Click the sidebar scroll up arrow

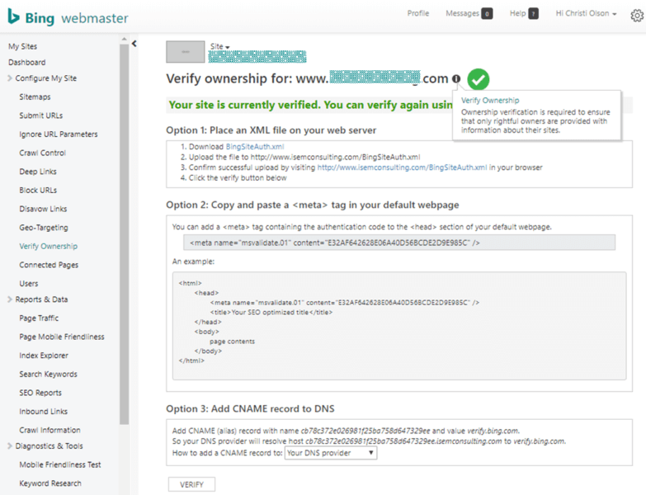124,39
